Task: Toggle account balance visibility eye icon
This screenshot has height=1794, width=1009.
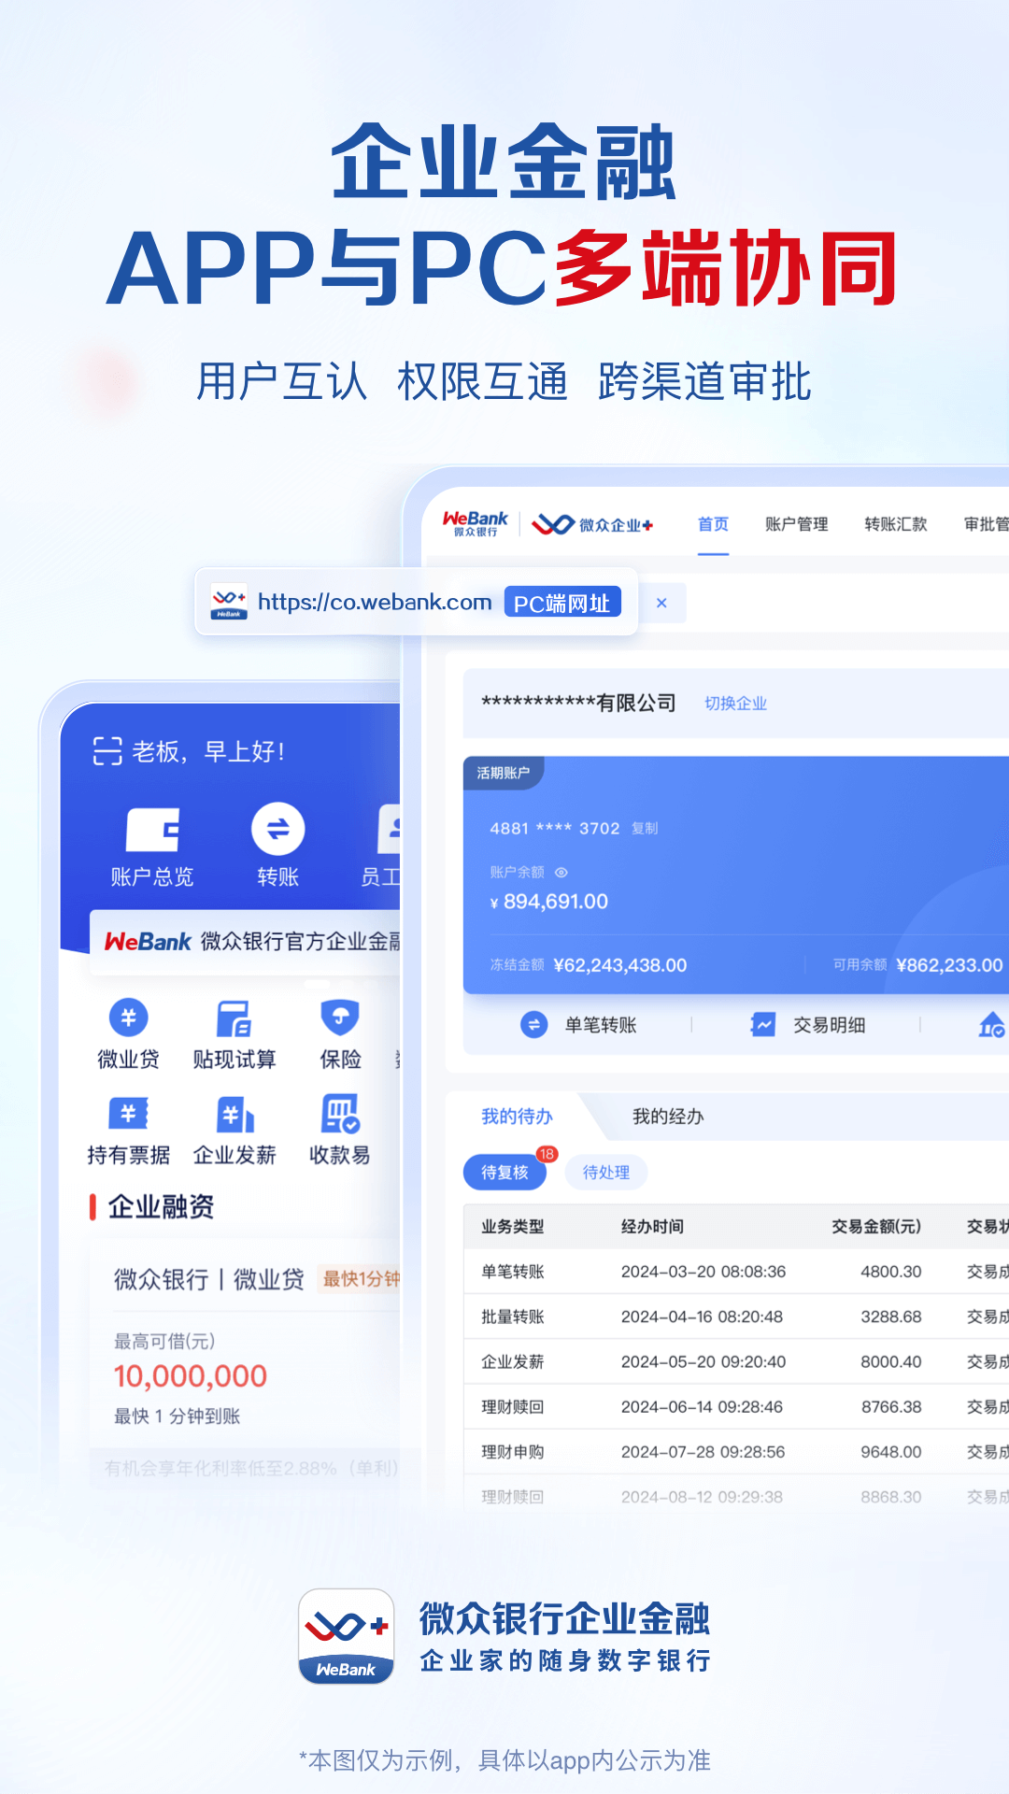Action: point(561,873)
